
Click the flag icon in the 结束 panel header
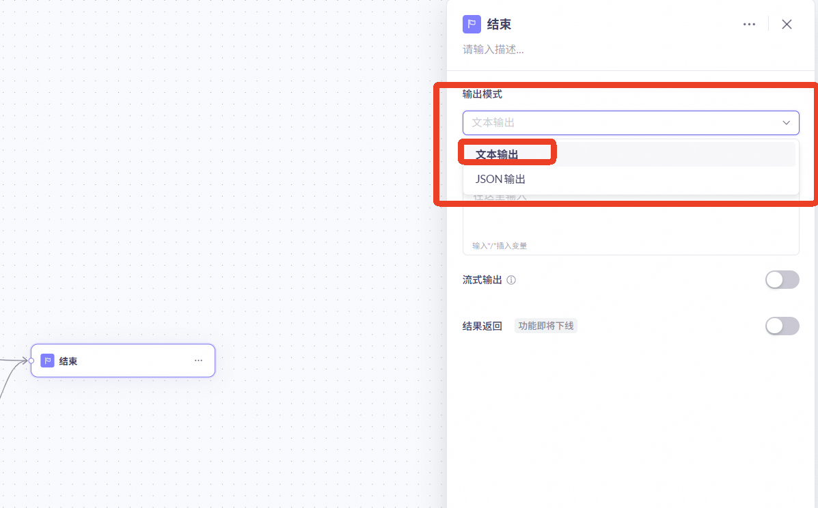(472, 24)
